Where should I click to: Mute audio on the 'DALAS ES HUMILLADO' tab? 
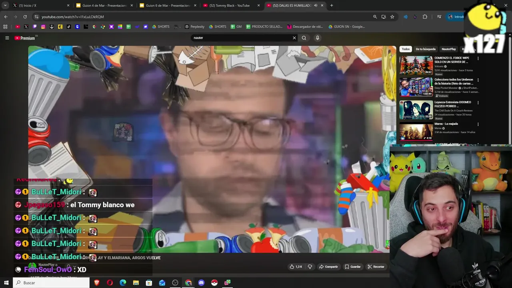click(x=316, y=6)
